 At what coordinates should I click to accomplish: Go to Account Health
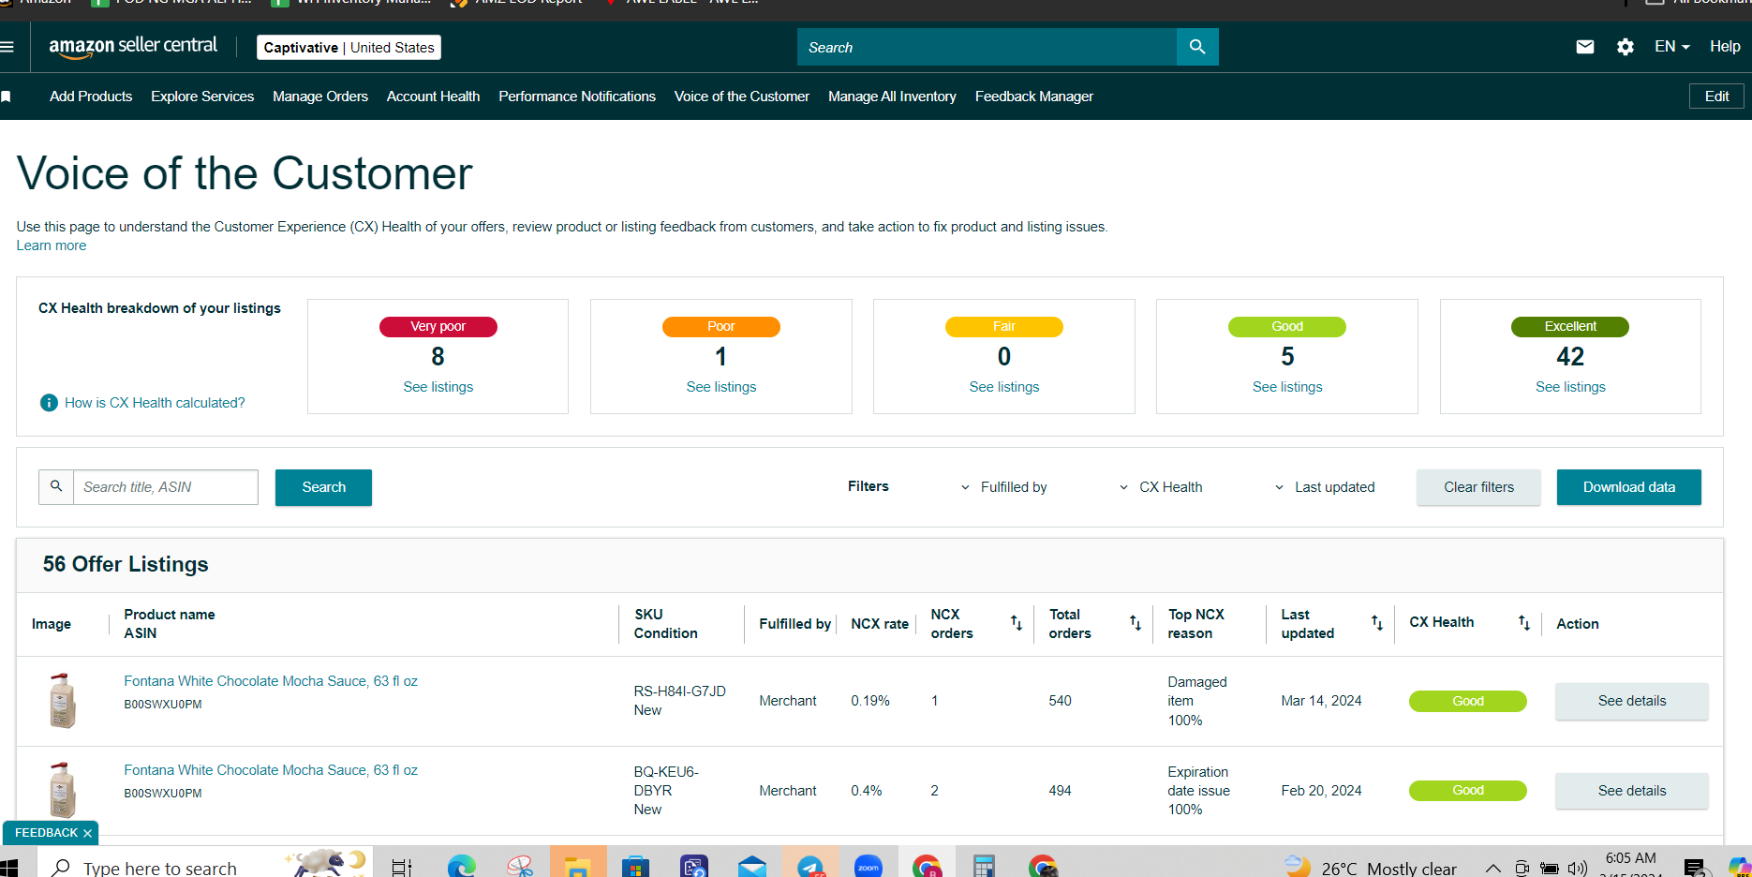tap(433, 97)
